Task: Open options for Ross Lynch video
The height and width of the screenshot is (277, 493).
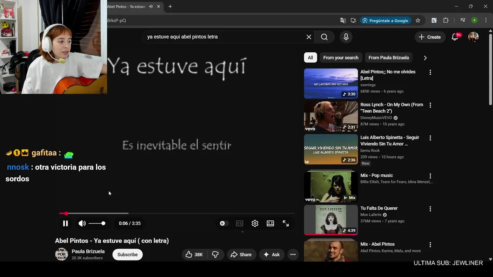Action: coord(430,105)
